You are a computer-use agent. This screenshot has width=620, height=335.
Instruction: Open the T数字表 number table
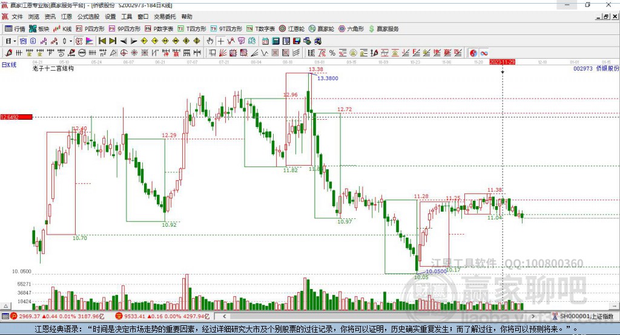(x=260, y=29)
